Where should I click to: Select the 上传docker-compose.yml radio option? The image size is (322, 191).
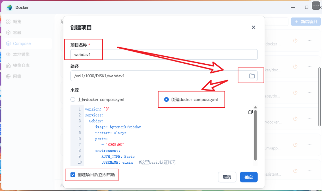coord(73,99)
